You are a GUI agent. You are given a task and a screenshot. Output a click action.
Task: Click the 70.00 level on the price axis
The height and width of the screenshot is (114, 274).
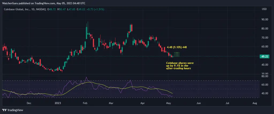coord(265,38)
